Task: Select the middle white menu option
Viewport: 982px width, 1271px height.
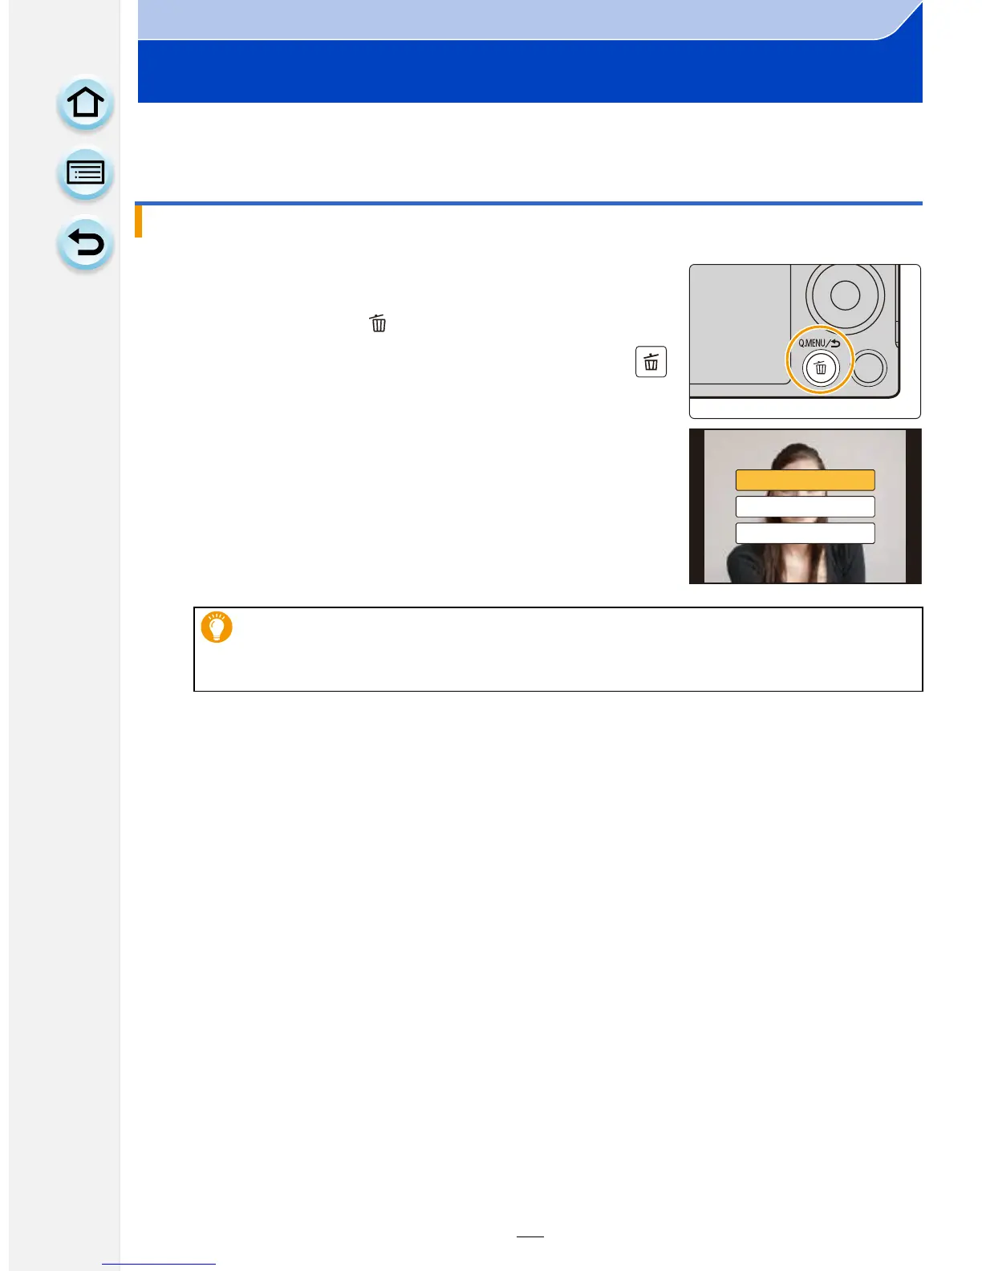Action: click(805, 506)
